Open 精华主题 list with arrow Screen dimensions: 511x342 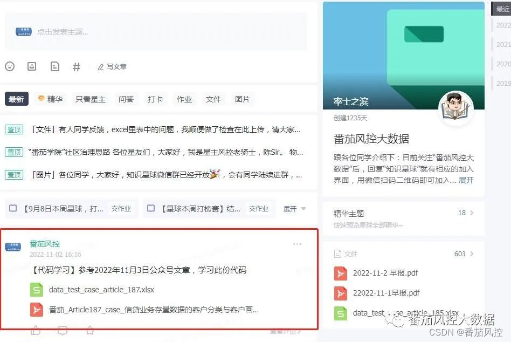tap(403, 213)
